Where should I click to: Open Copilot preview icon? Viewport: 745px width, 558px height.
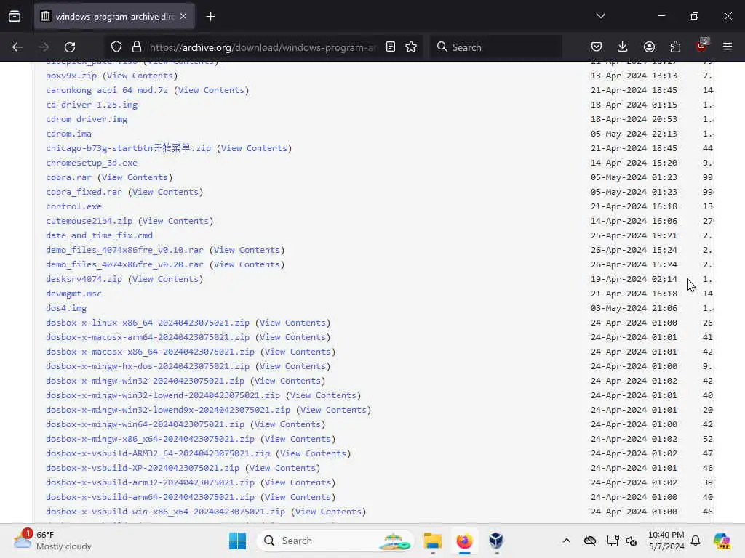722,541
